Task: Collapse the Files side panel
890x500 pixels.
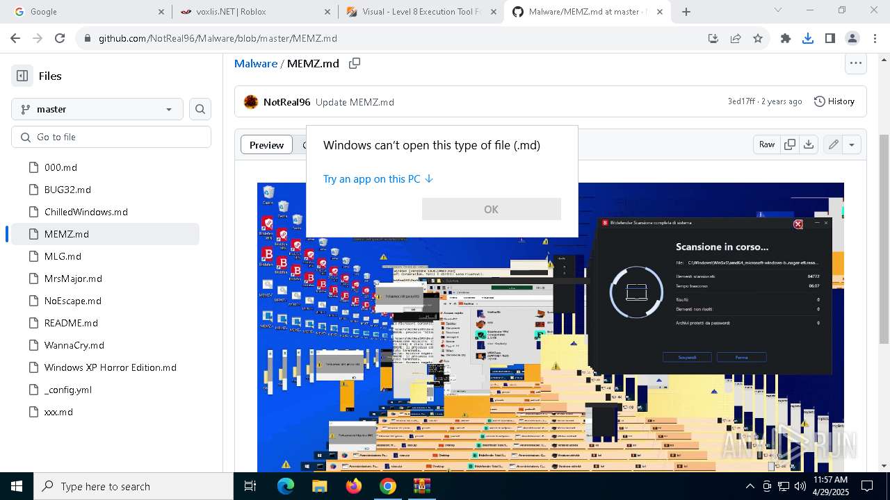Action: point(22,76)
